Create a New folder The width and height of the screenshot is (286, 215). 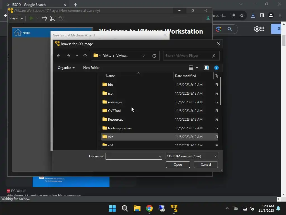(91, 68)
